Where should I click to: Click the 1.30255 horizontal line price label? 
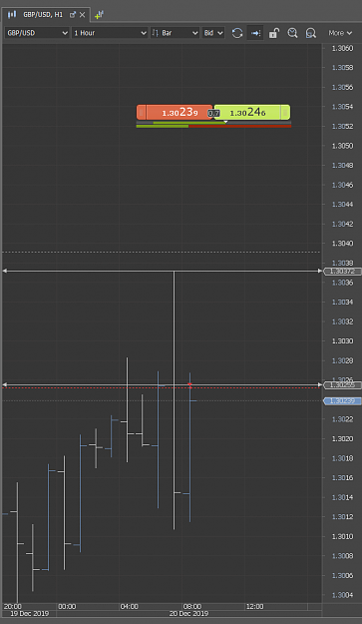point(342,384)
